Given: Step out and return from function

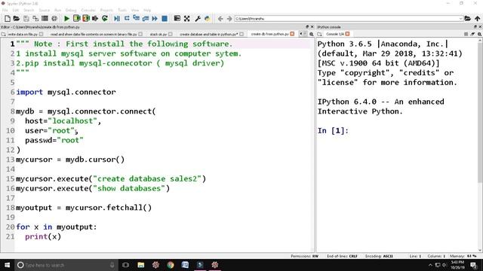Looking at the screenshot, I should (146, 19).
